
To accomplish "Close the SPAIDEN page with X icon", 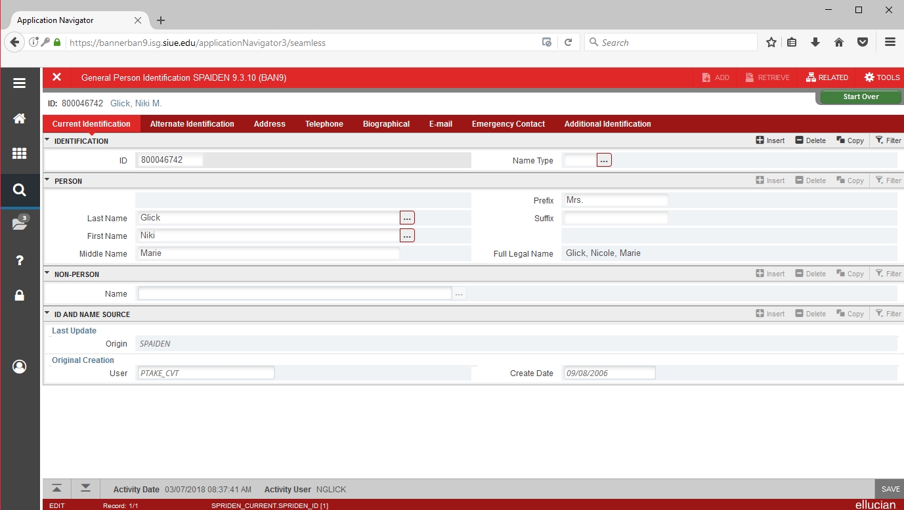I will click(x=57, y=77).
